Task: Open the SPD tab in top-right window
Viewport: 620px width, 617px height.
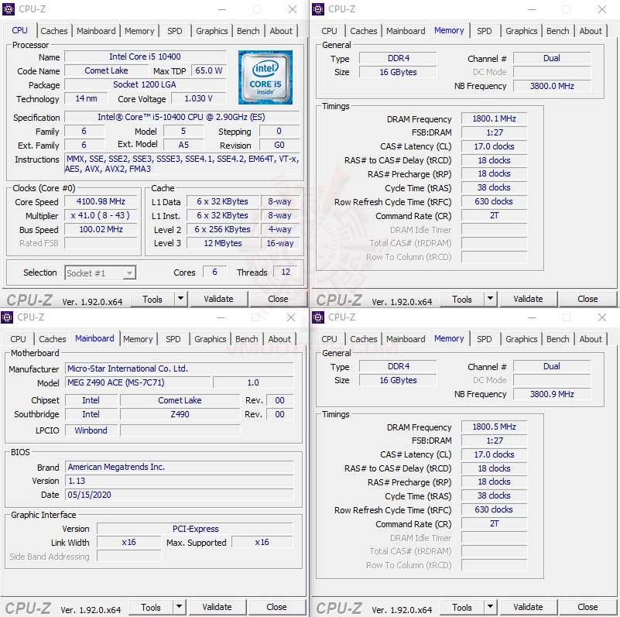Action: [484, 31]
